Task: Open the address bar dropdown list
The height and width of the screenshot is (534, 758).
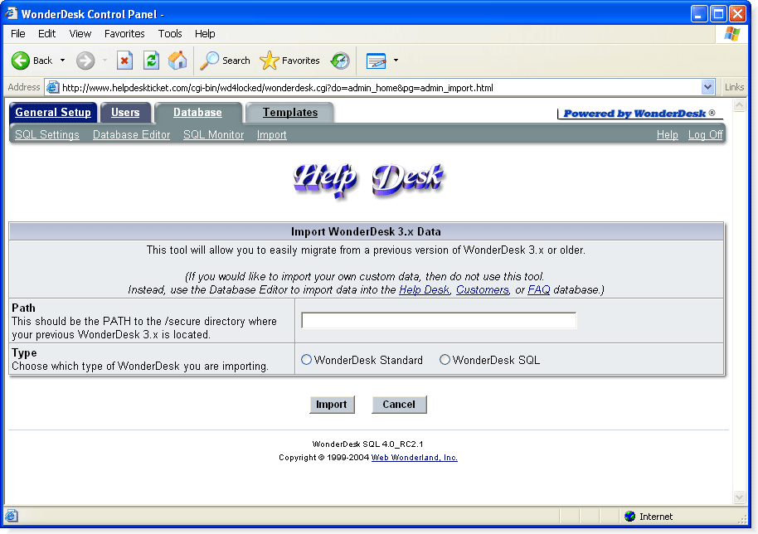Action: tap(707, 87)
